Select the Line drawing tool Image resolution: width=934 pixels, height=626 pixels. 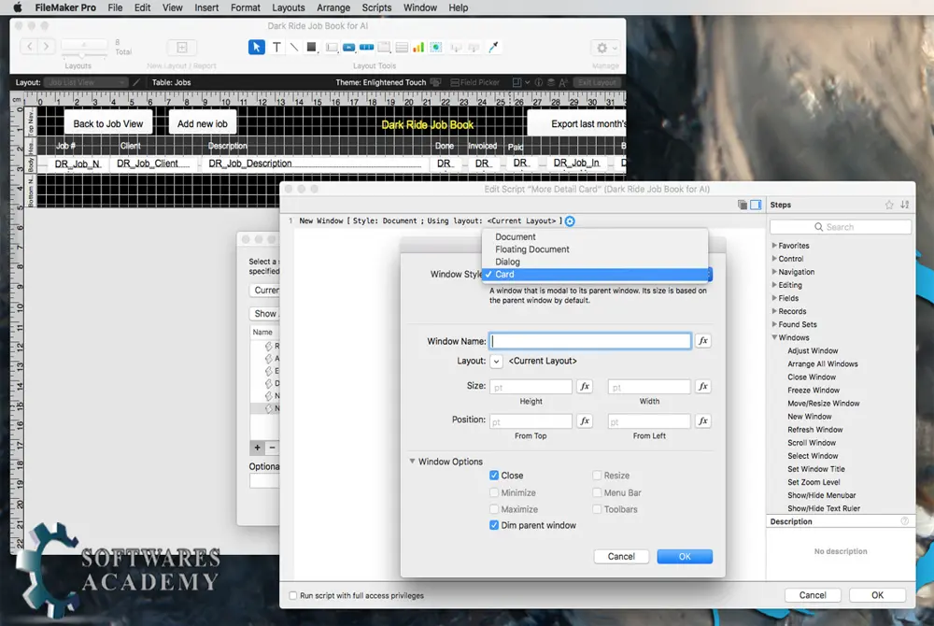(x=293, y=47)
